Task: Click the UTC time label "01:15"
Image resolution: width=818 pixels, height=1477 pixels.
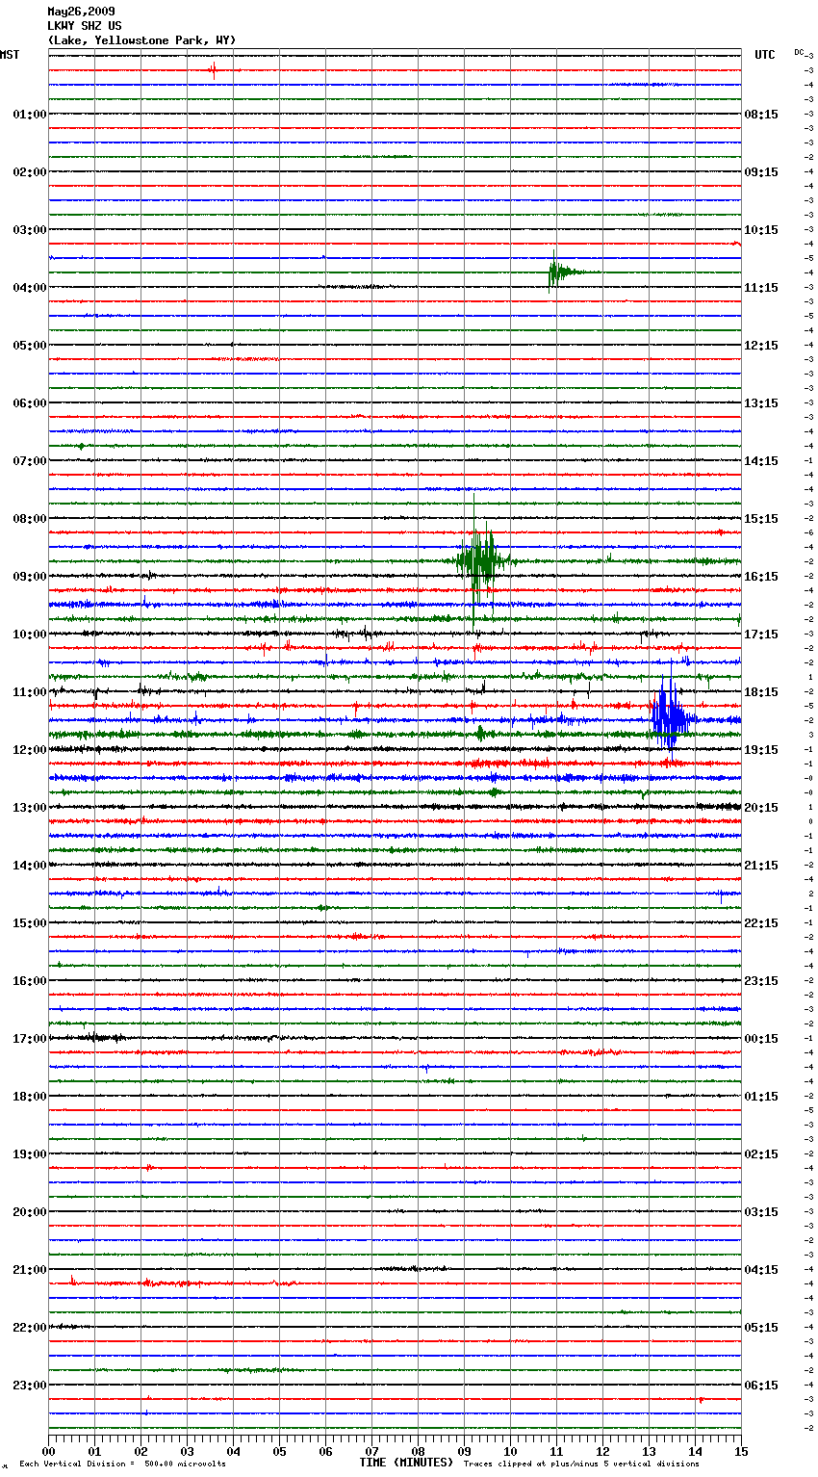Action: point(761,1097)
